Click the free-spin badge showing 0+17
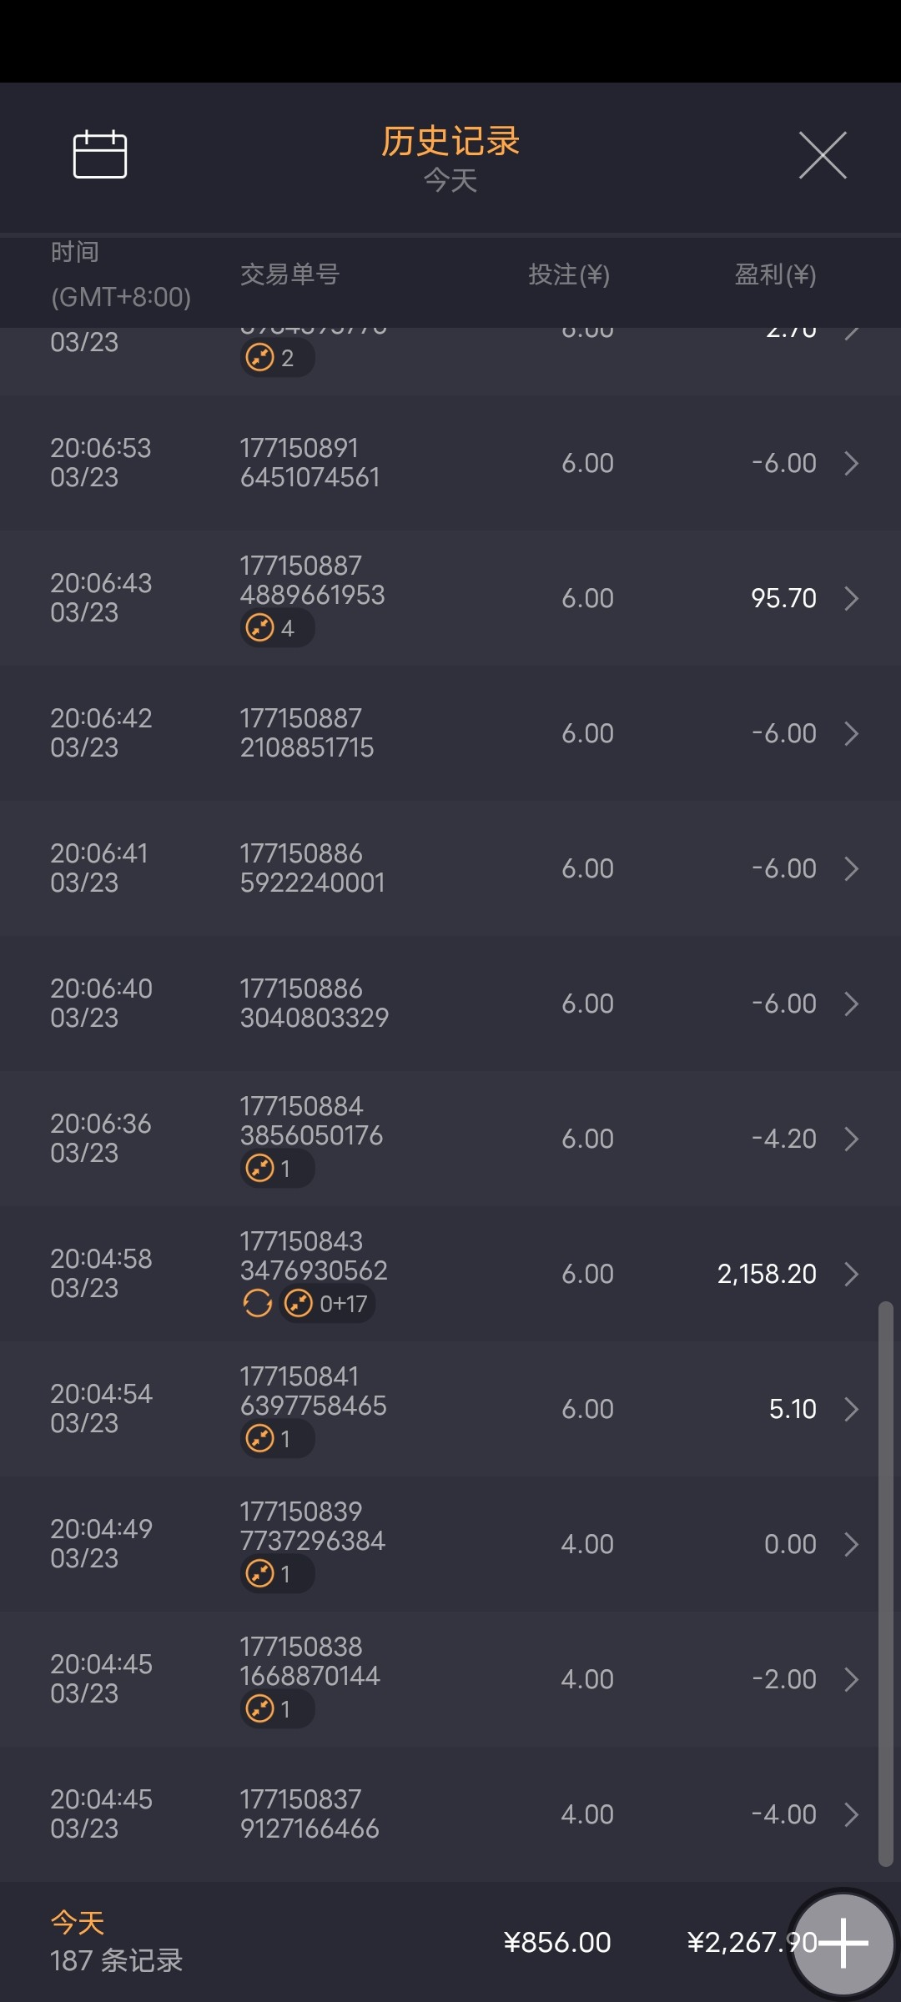901x2002 pixels. (327, 1304)
